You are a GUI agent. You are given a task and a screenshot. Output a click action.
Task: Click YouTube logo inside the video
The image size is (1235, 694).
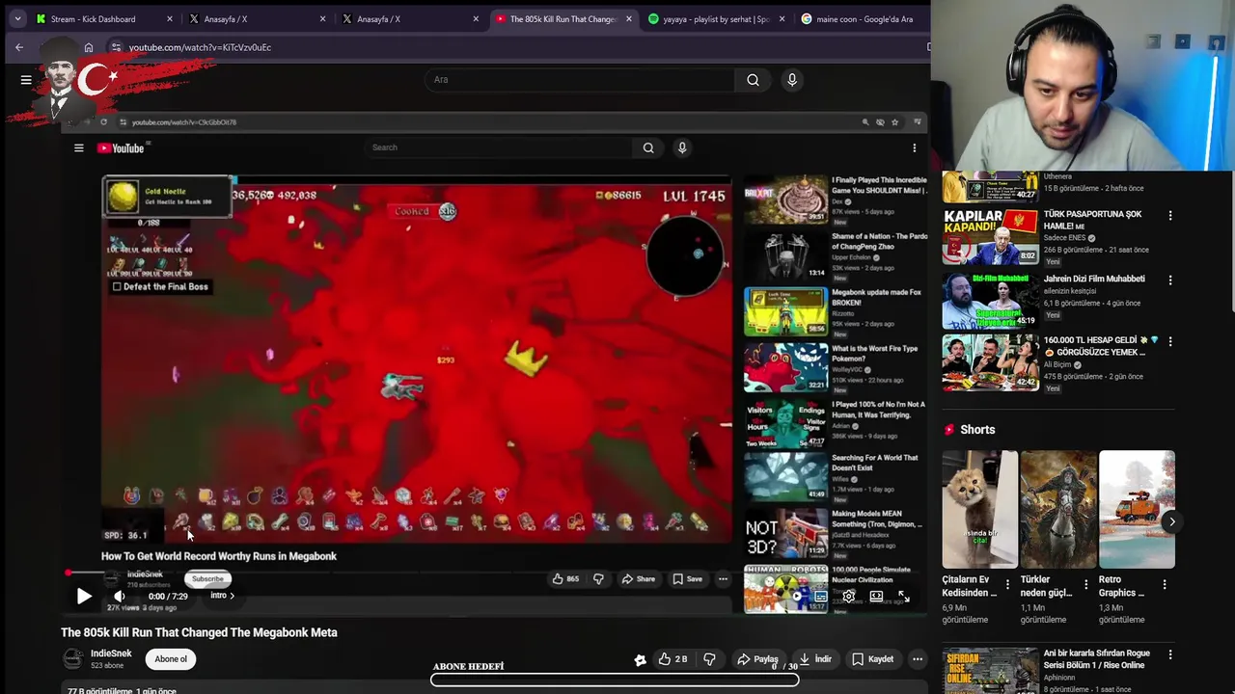(x=121, y=148)
